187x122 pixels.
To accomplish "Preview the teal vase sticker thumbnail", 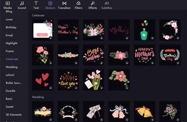I will 145,30.
